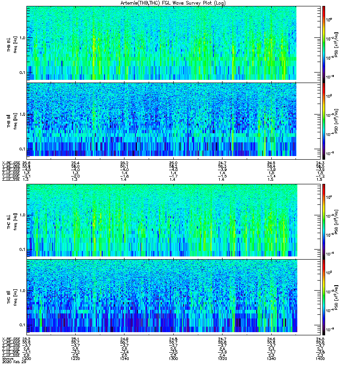Click the color bar beside the second THB panel
342x365 pixels.
click(x=324, y=121)
